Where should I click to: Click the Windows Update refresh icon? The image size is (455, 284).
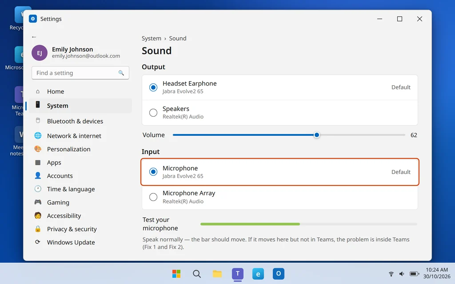38,242
